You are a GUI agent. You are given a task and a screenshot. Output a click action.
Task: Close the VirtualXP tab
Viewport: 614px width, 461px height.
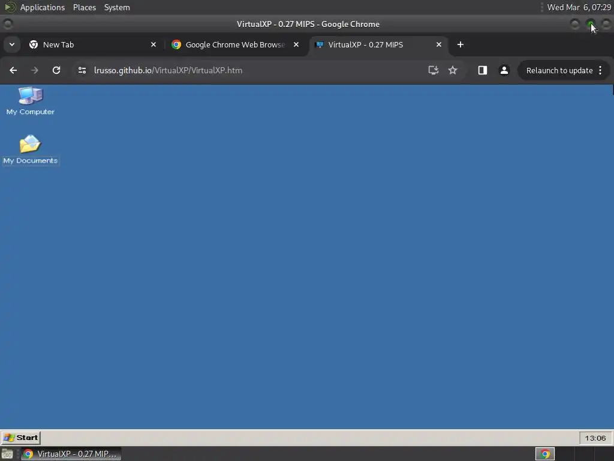(438, 44)
